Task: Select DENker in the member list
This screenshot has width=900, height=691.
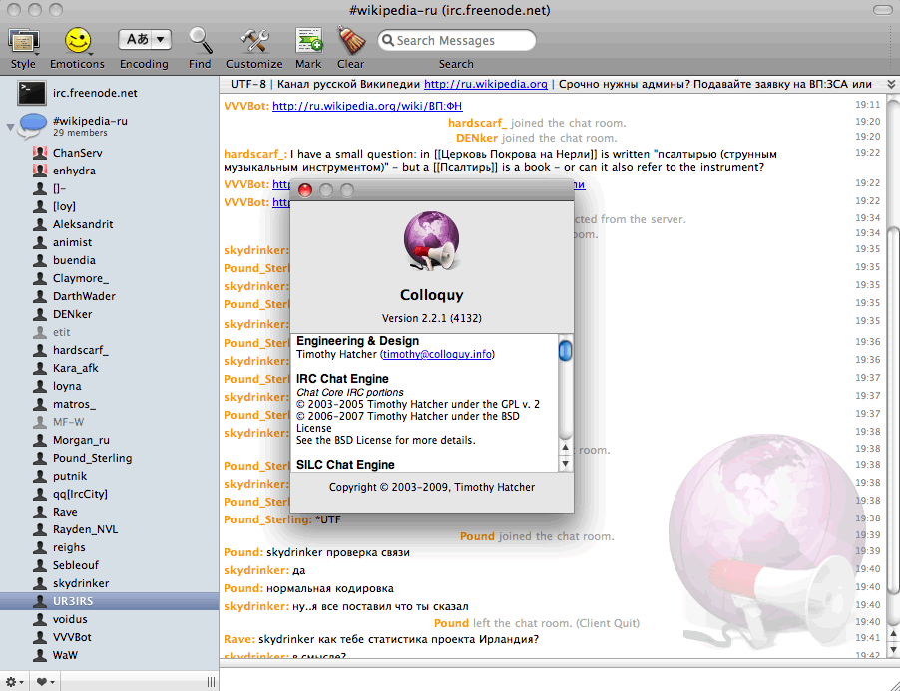Action: pos(109,314)
